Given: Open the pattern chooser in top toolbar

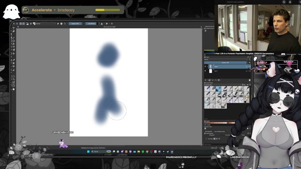Looking at the screenshot, I should point(24,23).
